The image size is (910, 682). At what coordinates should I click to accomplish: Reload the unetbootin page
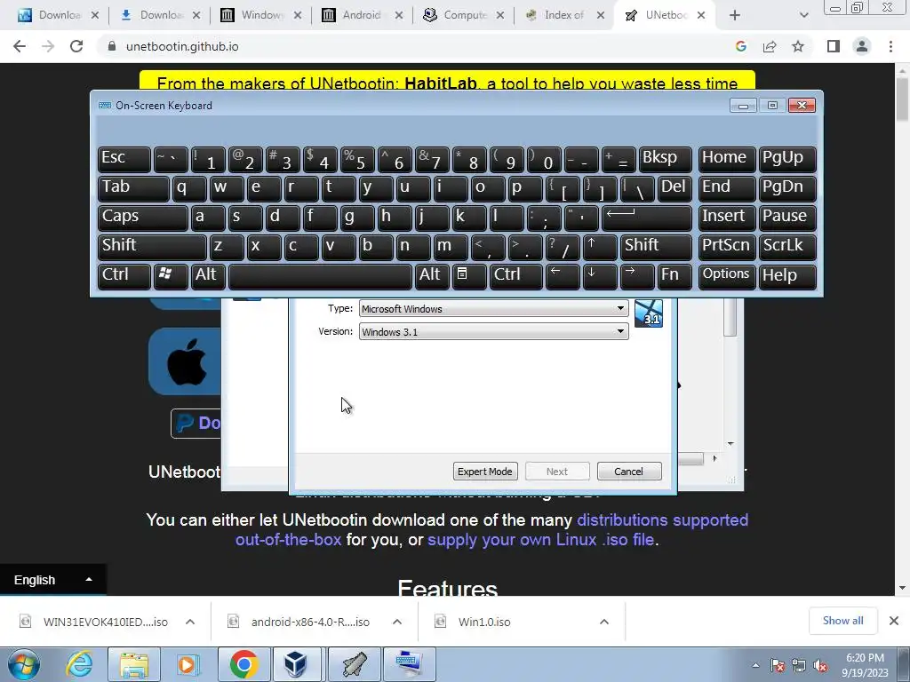click(x=76, y=46)
